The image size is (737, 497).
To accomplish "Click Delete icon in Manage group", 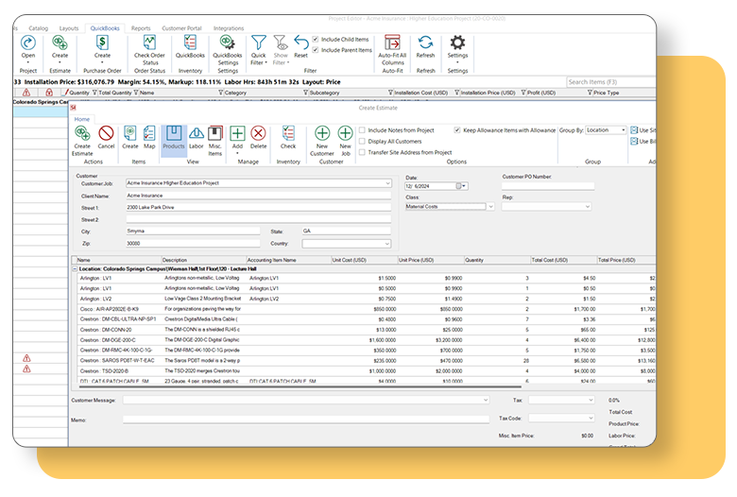I will (x=258, y=134).
